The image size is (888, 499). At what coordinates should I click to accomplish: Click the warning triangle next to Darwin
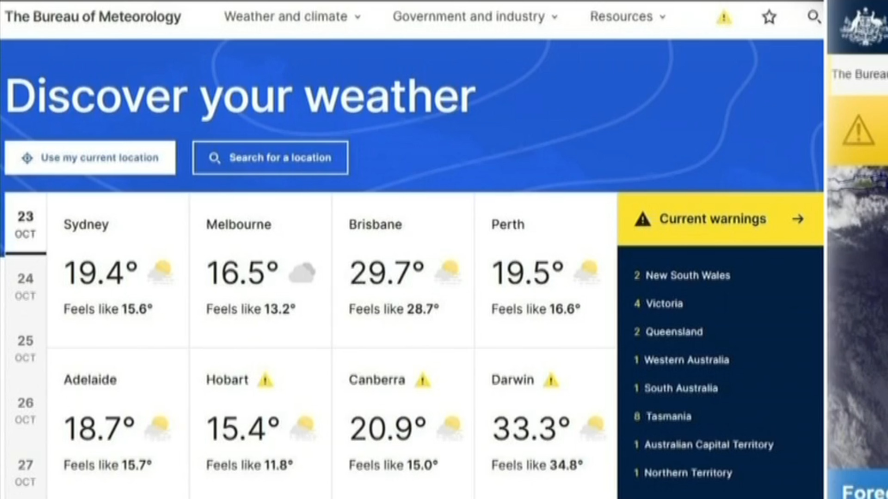(x=552, y=380)
